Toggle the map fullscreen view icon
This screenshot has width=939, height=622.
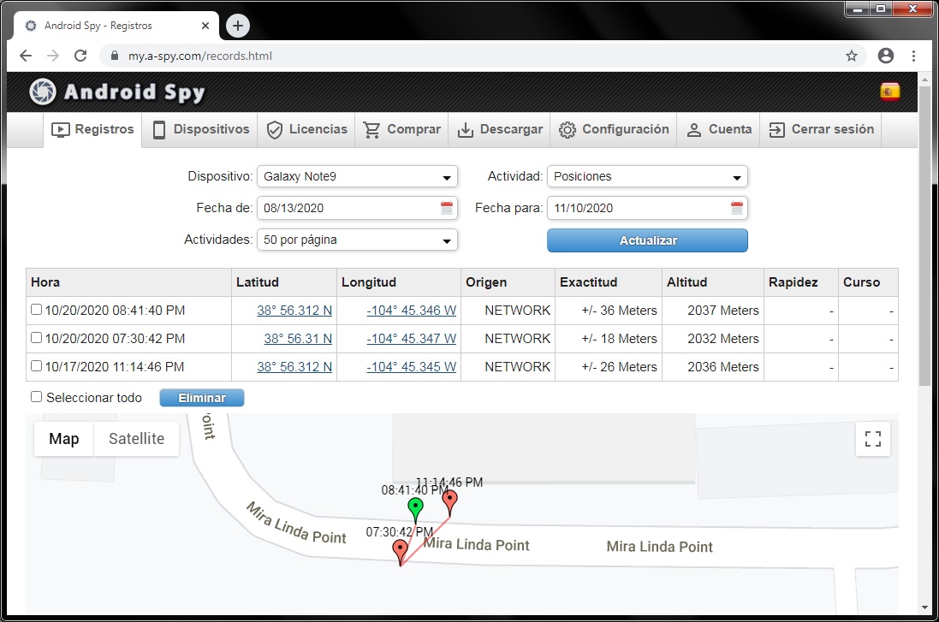coord(872,439)
